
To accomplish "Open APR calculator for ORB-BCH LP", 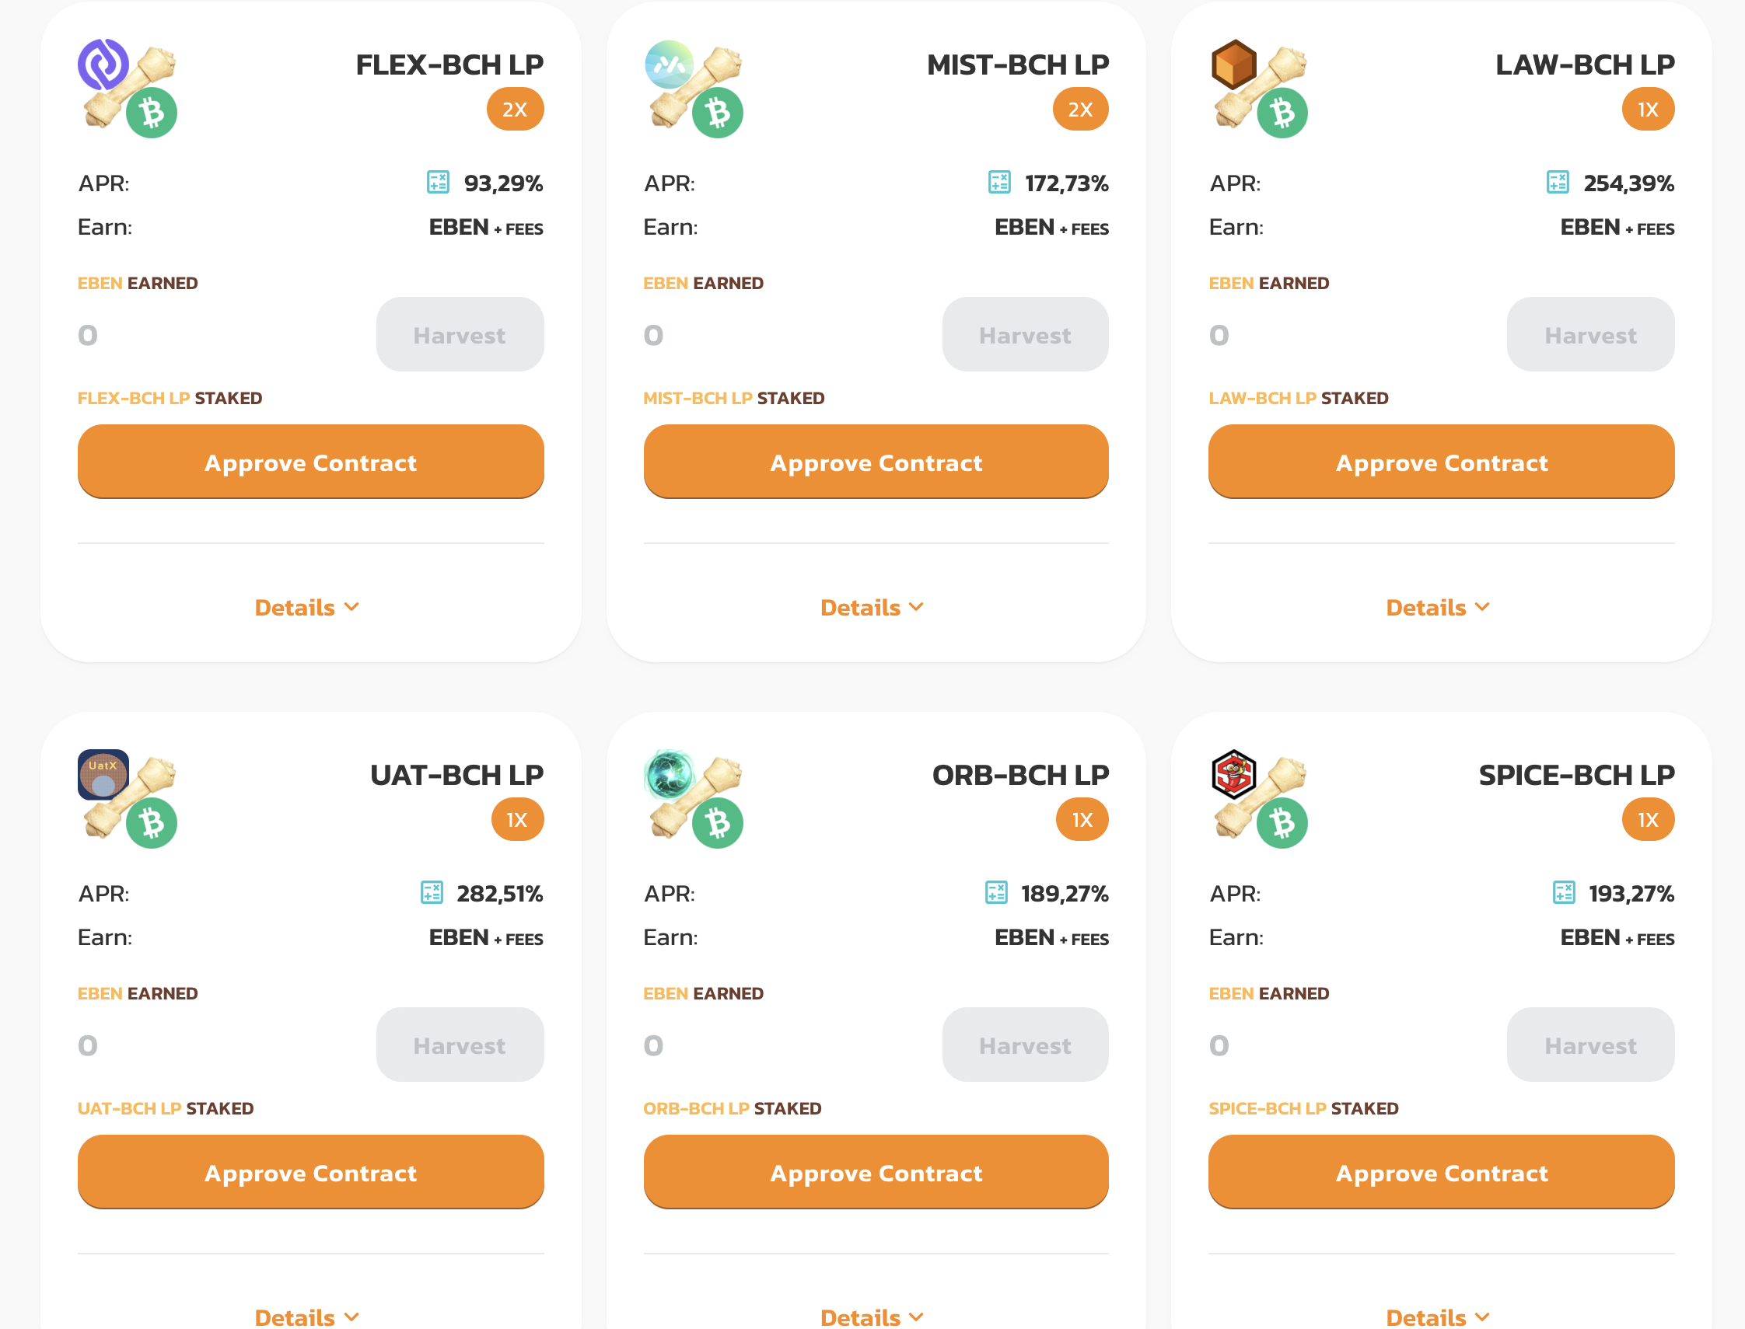I will pyautogui.click(x=995, y=892).
